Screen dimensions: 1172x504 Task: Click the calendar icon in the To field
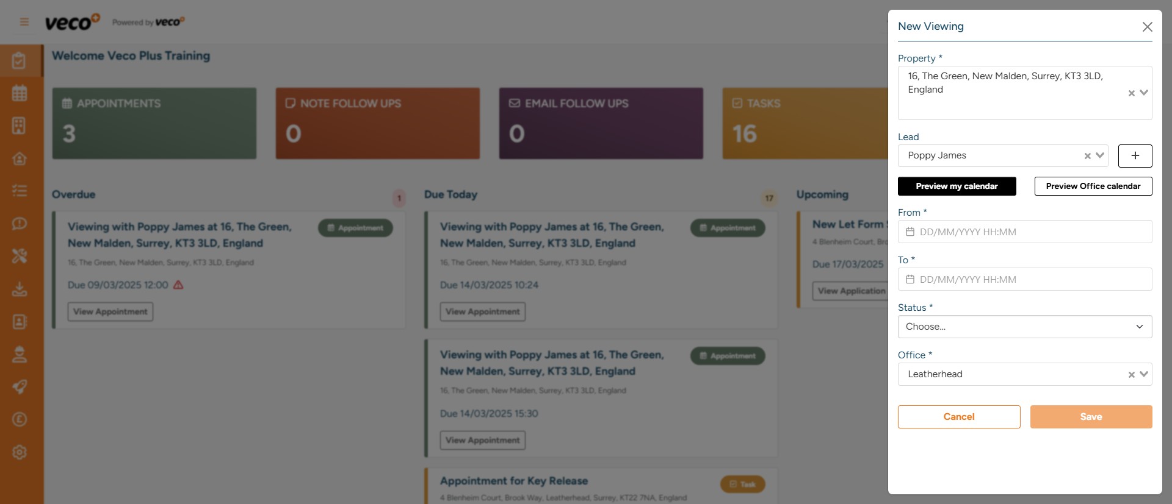(910, 279)
